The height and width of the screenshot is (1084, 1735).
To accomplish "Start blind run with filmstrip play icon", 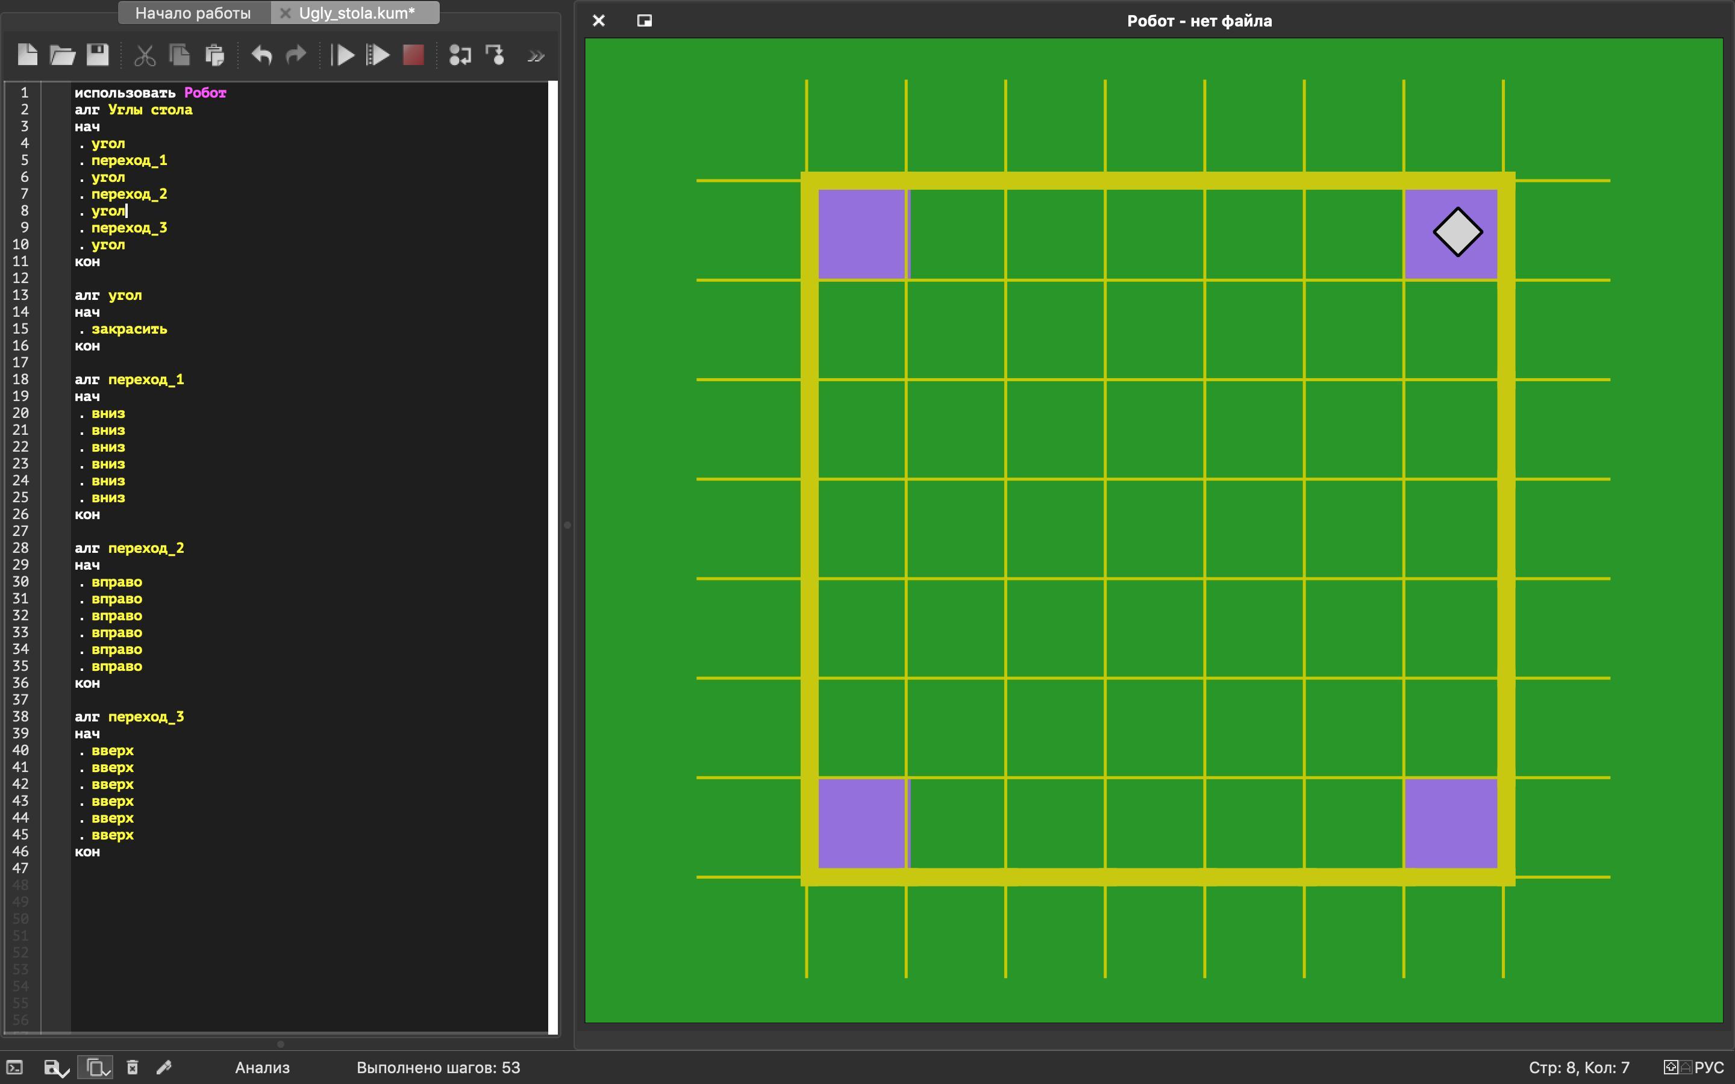I will (x=378, y=55).
